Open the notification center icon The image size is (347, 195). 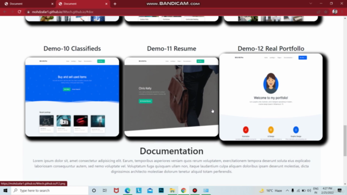pyautogui.click(x=340, y=190)
